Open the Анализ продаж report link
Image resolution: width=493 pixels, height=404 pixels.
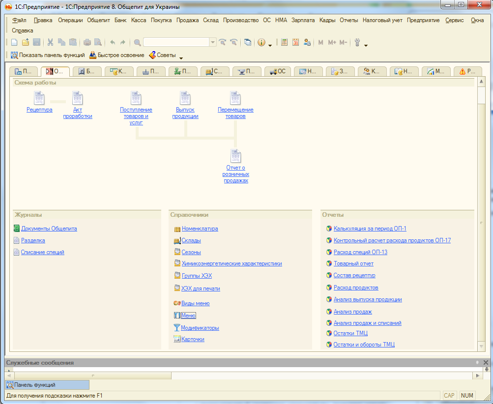tap(353, 312)
